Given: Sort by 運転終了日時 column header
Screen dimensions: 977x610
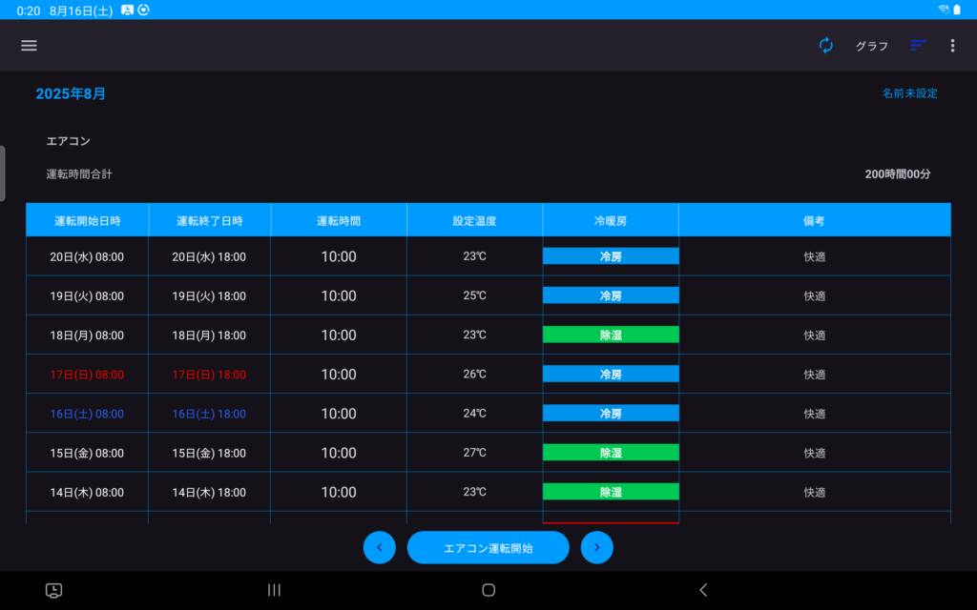Looking at the screenshot, I should point(209,220).
